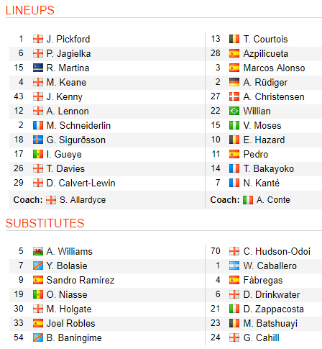Click the Iceland flag next to G. Sigurðsson

coord(38,140)
